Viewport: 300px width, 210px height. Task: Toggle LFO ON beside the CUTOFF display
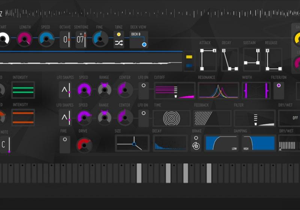coord(143,90)
